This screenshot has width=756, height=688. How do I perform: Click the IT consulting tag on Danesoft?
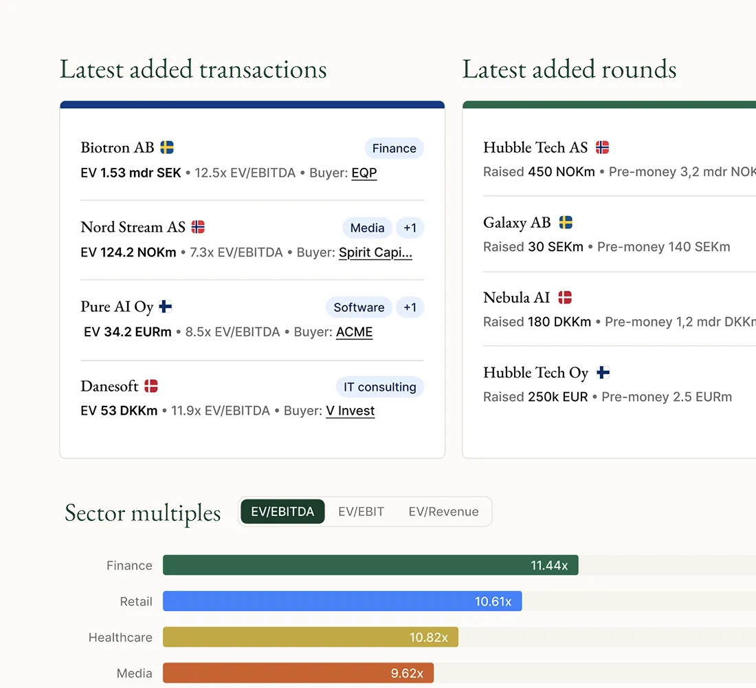pyautogui.click(x=380, y=387)
